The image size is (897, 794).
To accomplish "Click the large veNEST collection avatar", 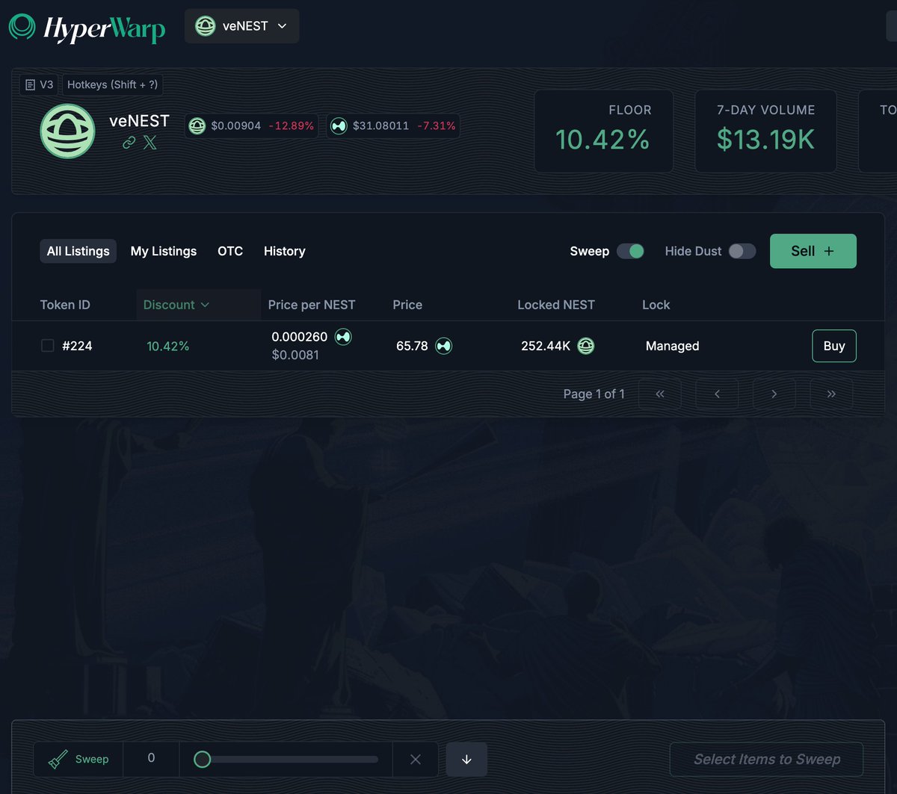I will click(67, 131).
